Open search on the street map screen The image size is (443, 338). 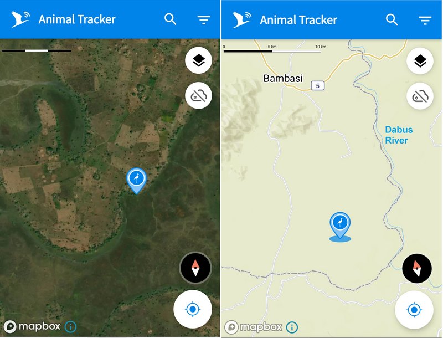(392, 20)
